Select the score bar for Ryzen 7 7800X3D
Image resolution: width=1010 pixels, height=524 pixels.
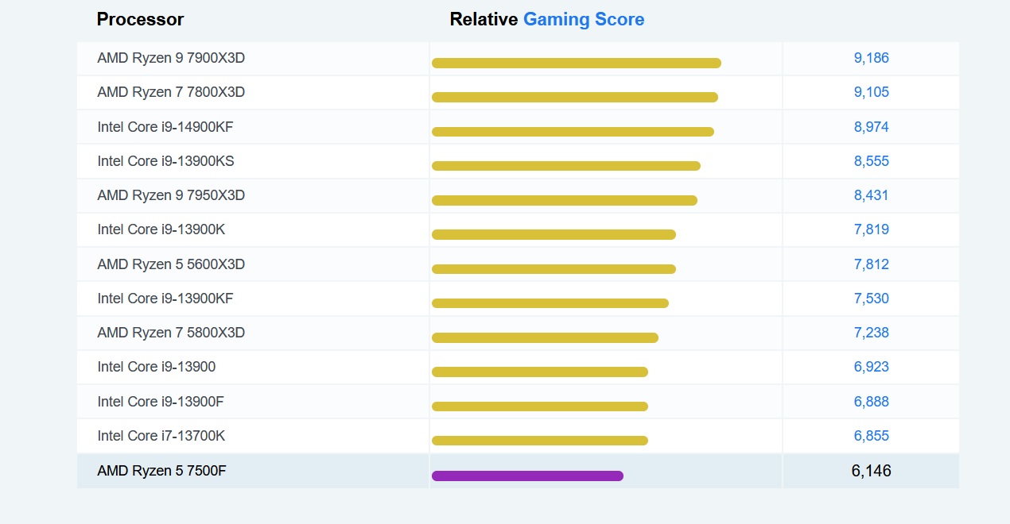575,97
